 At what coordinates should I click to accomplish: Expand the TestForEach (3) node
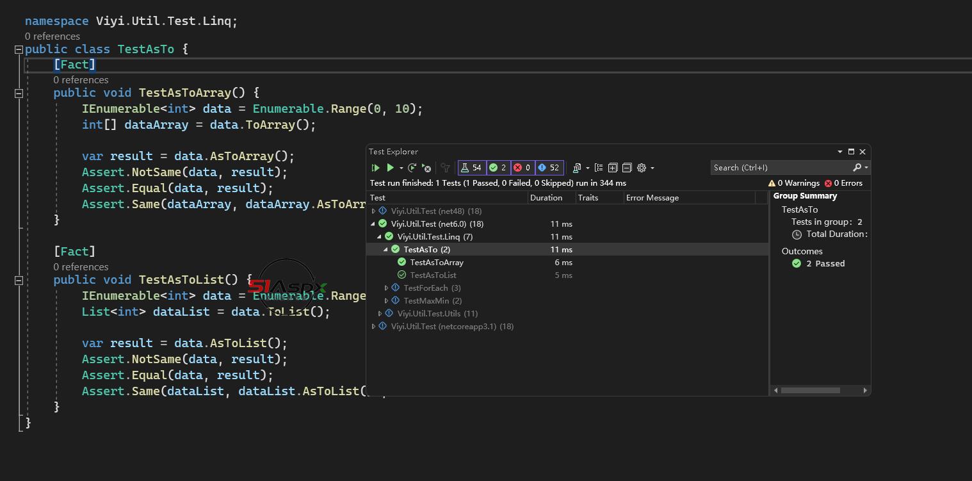coord(386,288)
